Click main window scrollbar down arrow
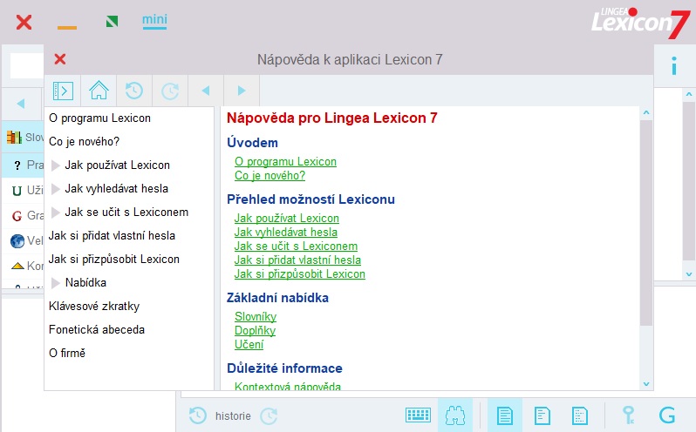This screenshot has width=696, height=432. click(x=689, y=274)
